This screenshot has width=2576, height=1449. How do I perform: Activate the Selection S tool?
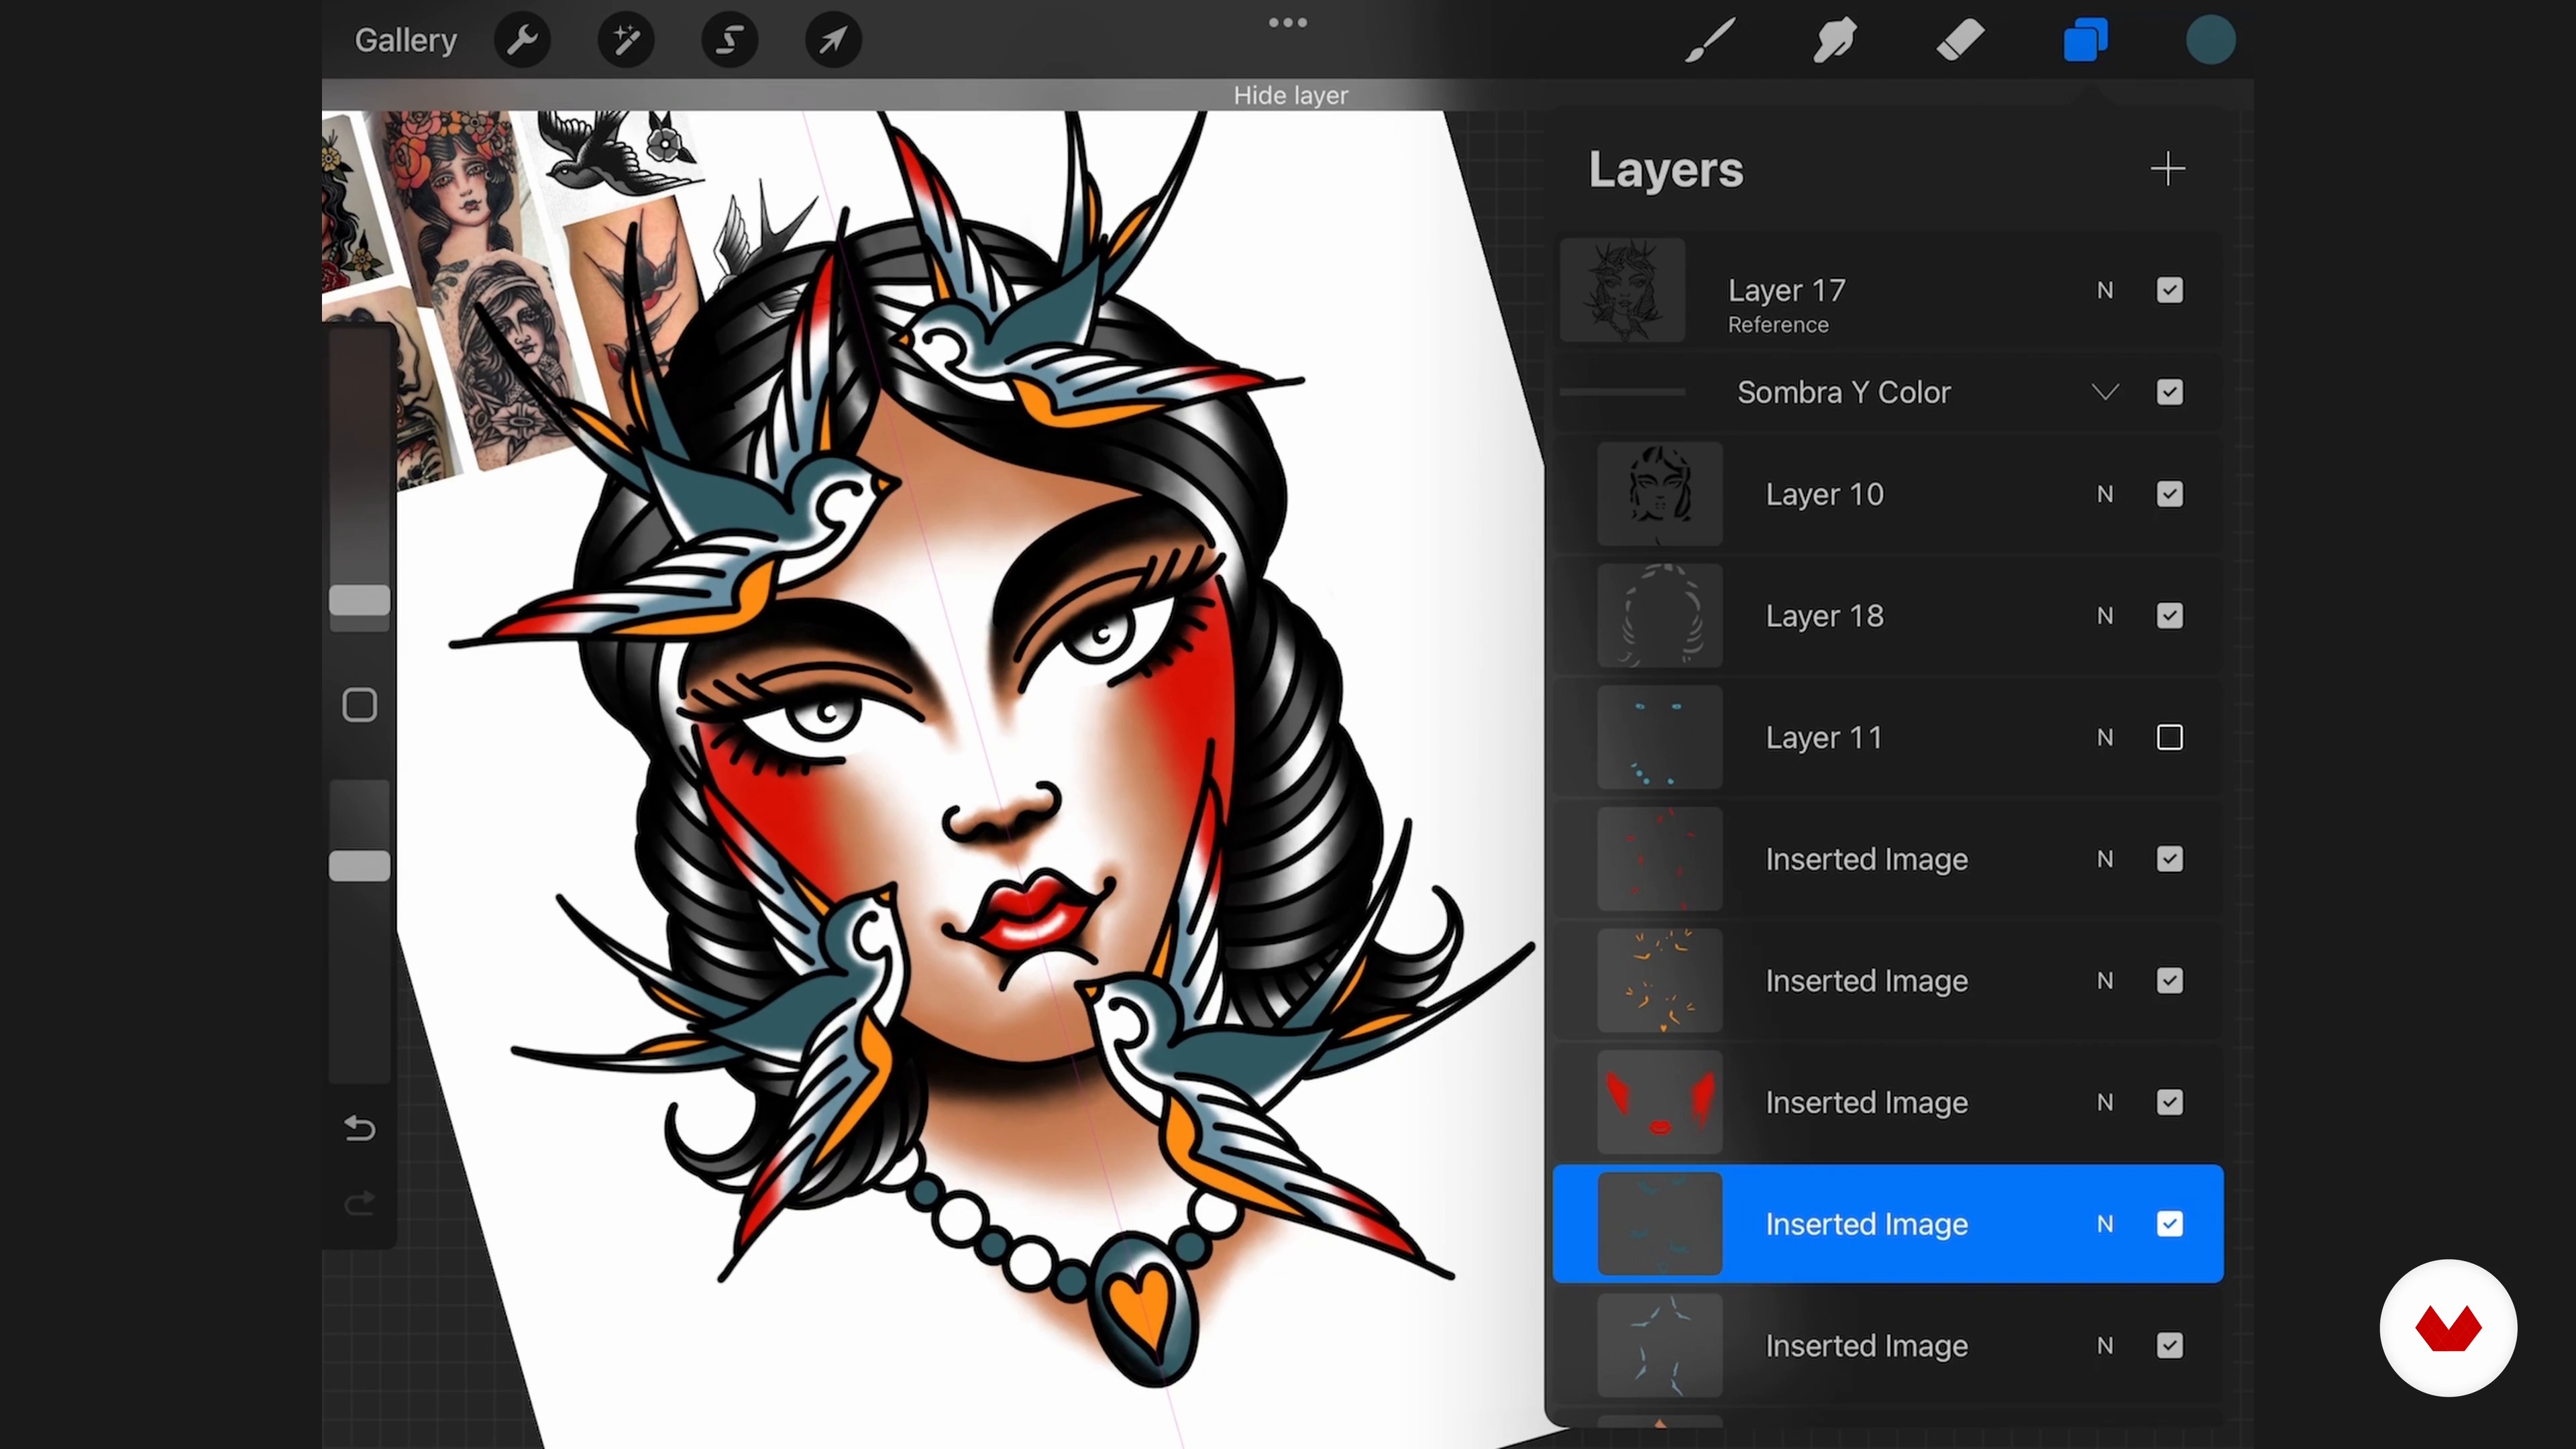click(730, 40)
